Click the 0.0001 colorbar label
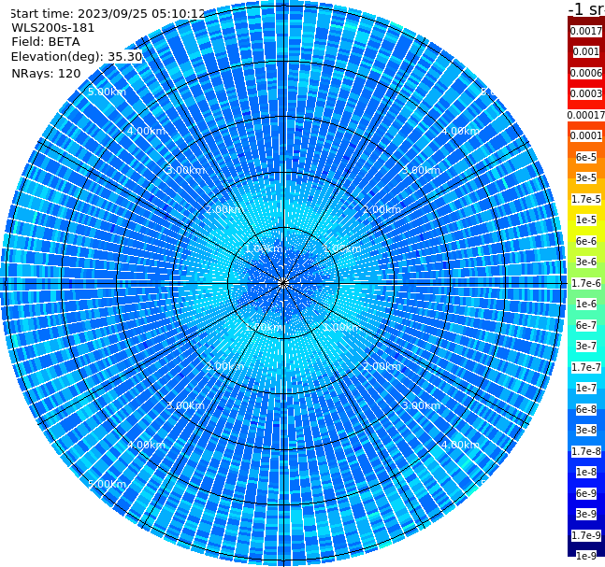605x567 pixels. click(586, 135)
